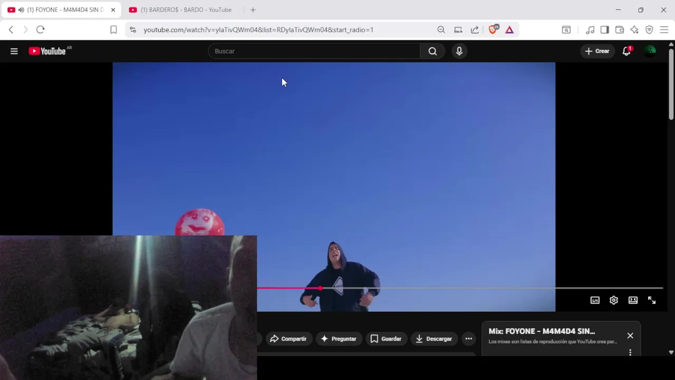
Task: Open YouTube notifications bell
Action: [626, 51]
